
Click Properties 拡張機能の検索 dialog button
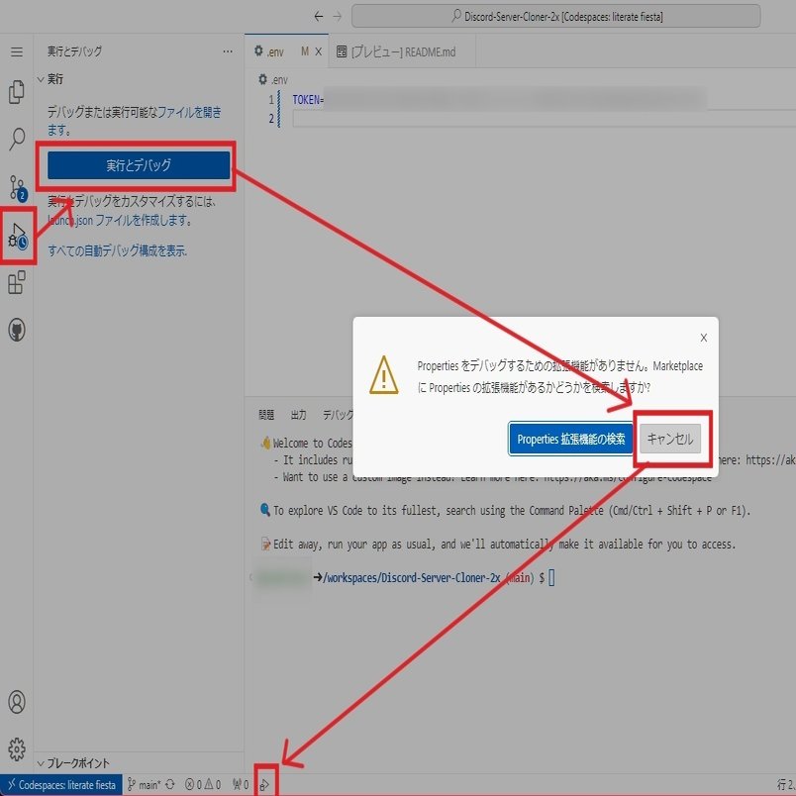[x=570, y=440]
